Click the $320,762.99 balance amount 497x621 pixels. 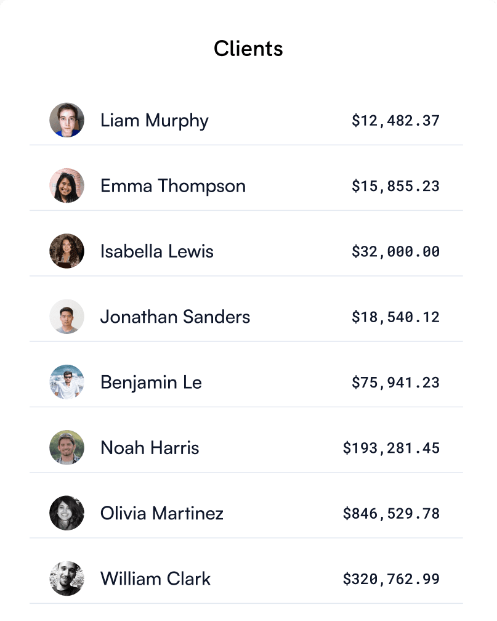(391, 579)
